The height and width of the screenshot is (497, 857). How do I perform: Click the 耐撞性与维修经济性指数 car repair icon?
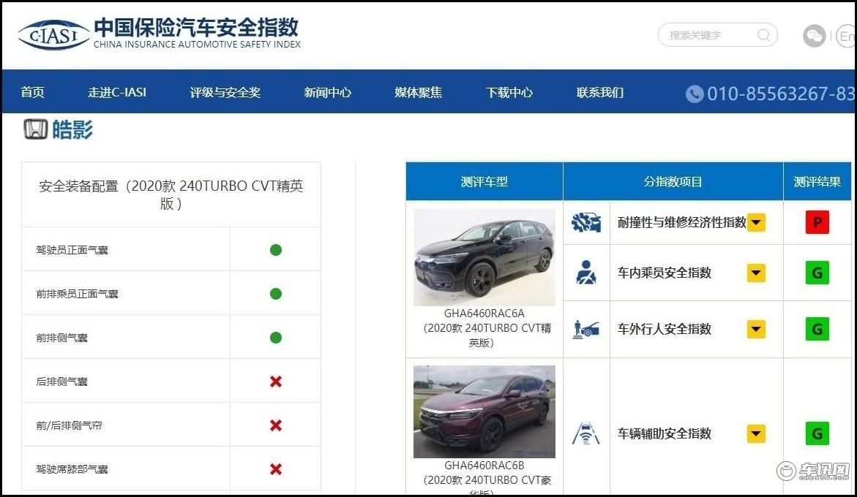tap(586, 222)
